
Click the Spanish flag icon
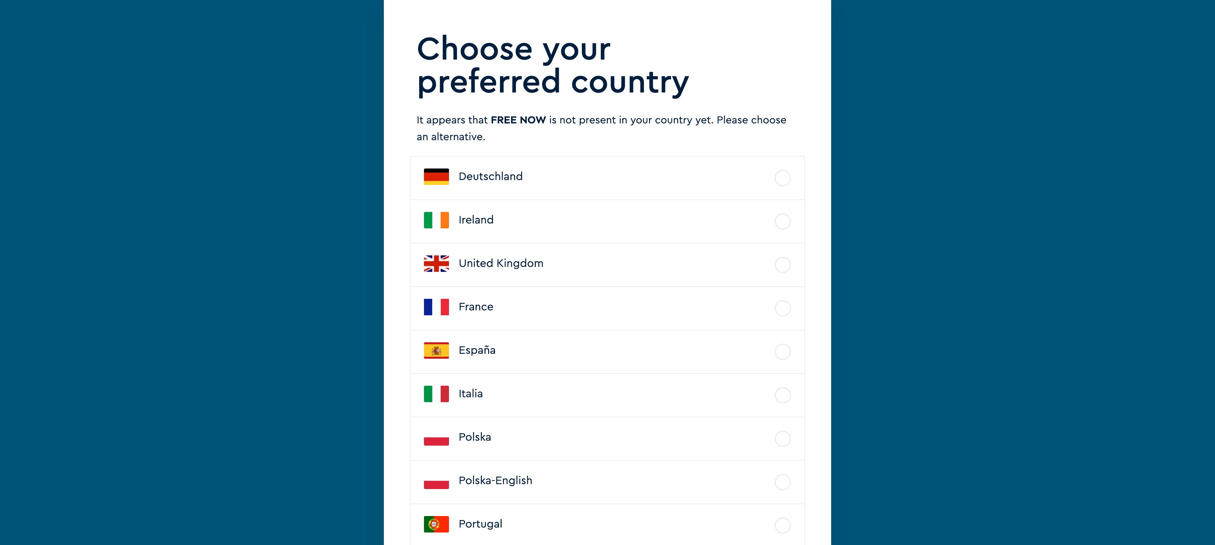(436, 350)
